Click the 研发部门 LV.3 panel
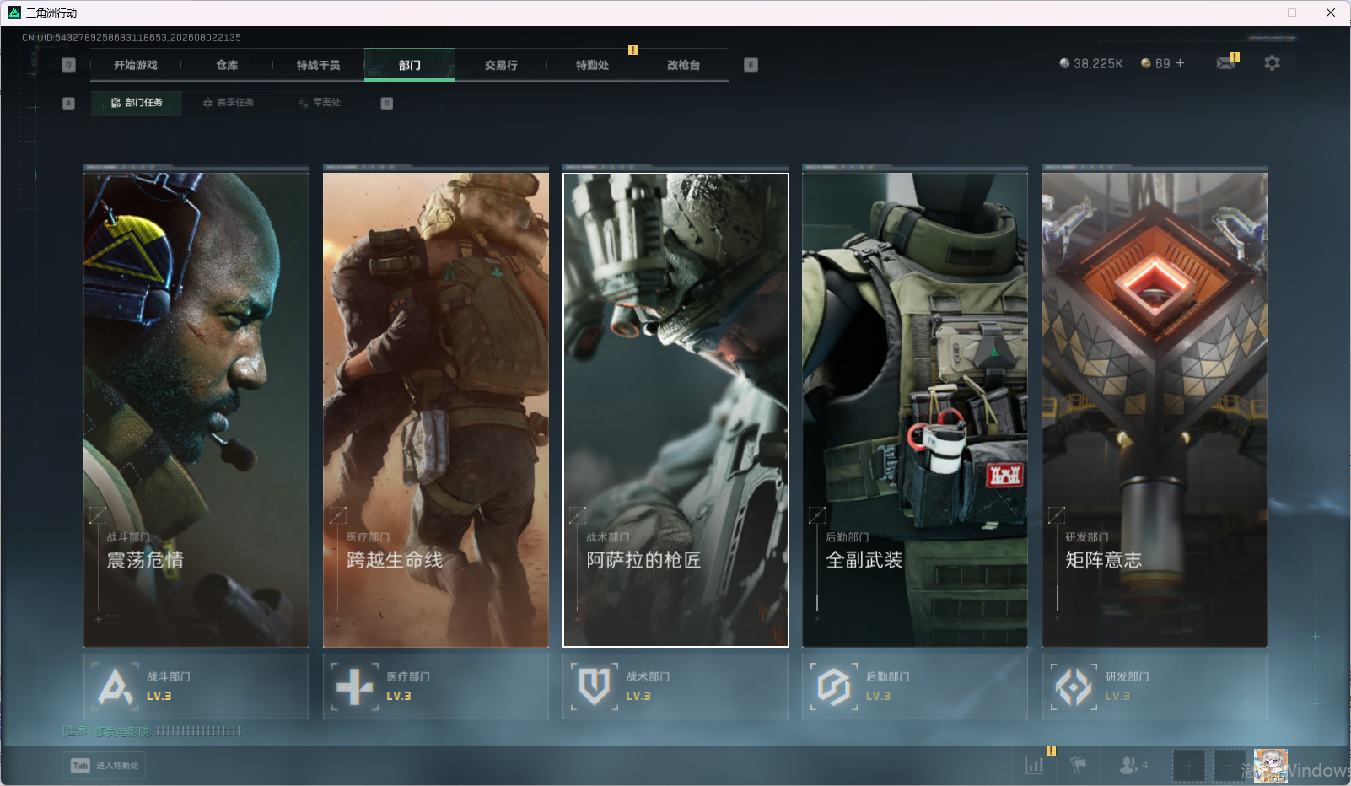 [x=1155, y=686]
